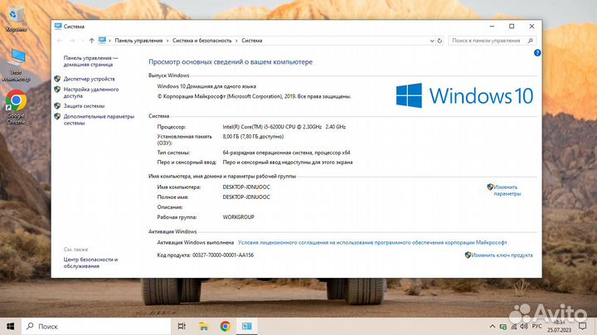Expand the chevron after Система и безопасность

[x=236, y=41]
